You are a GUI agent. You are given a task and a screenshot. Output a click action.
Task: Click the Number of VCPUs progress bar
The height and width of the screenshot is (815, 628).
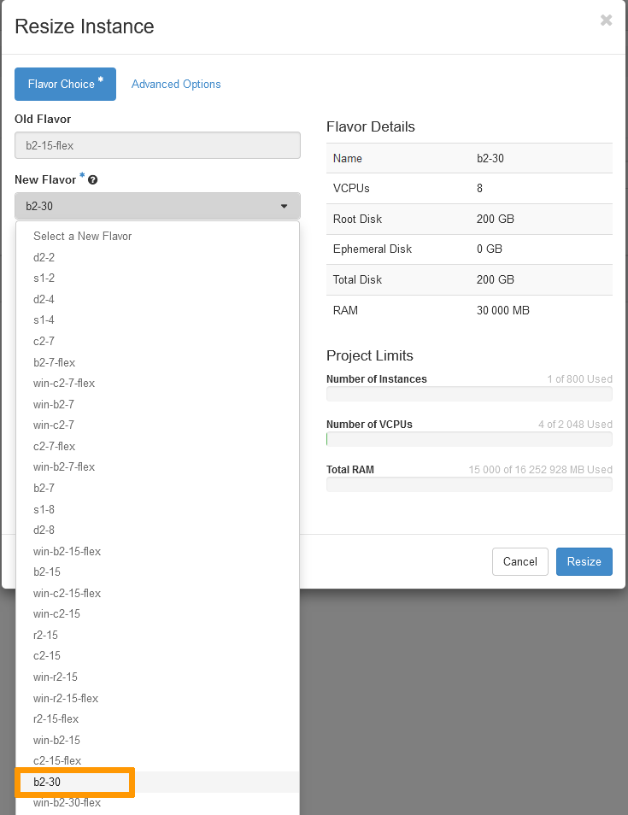(469, 439)
